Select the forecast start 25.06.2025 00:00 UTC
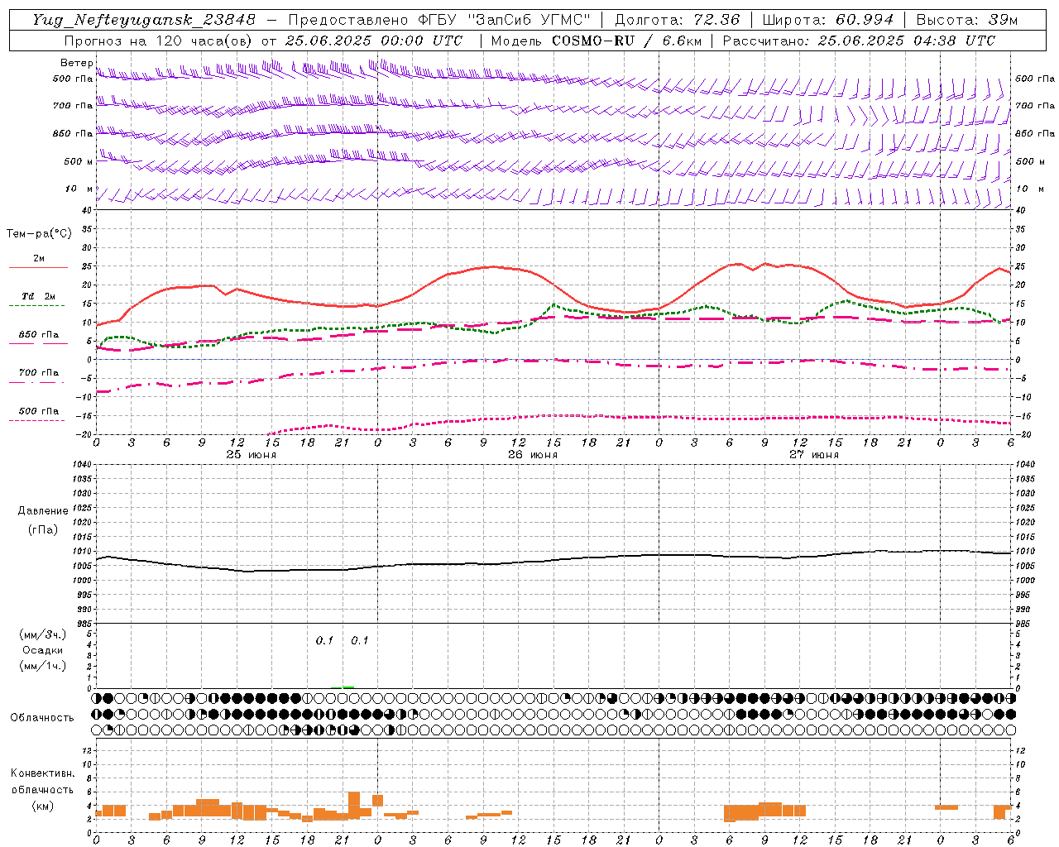 (x=374, y=41)
